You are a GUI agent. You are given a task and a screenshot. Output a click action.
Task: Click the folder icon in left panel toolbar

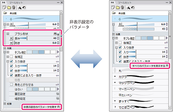(9, 7)
